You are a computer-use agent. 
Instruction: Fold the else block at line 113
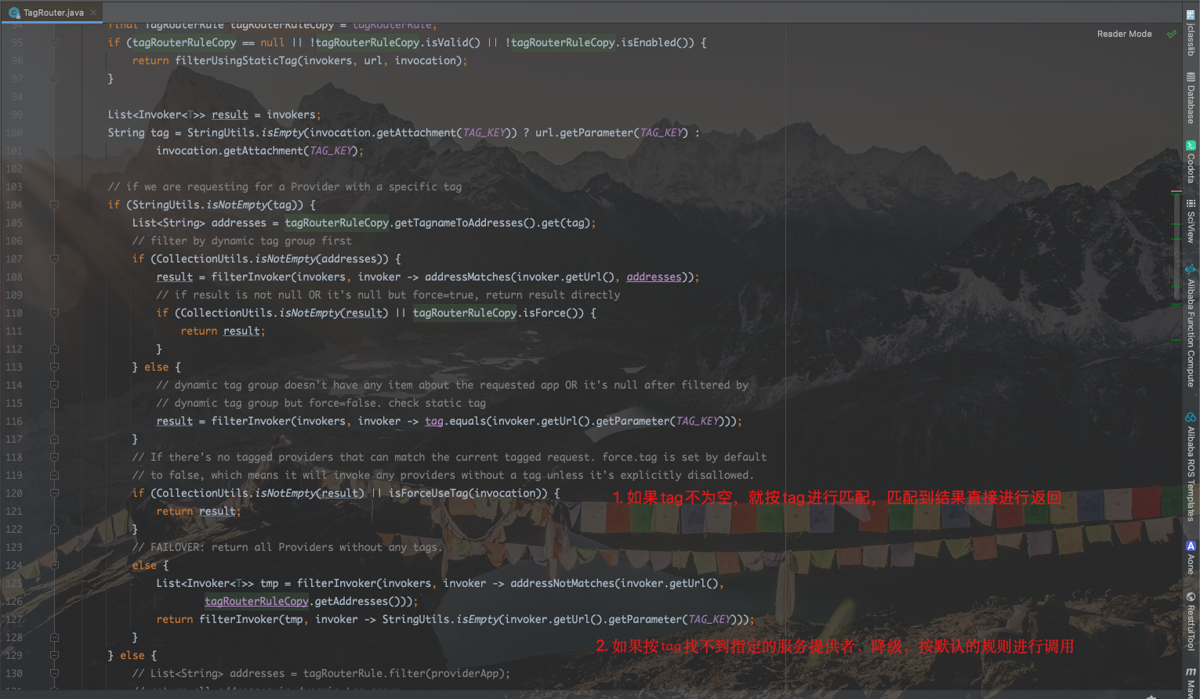(55, 367)
